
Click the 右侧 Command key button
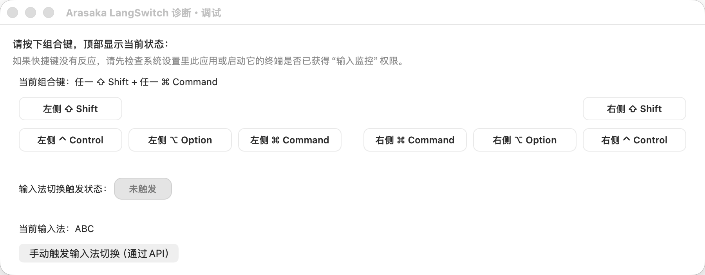[x=415, y=140]
